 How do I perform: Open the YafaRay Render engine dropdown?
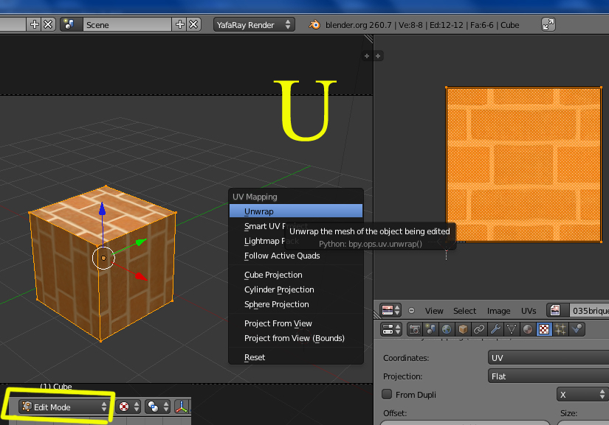click(254, 25)
